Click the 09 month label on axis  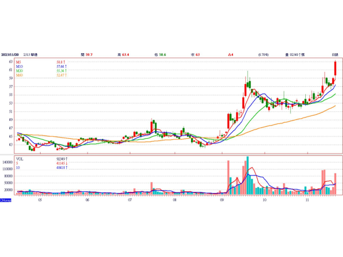(x=221, y=200)
